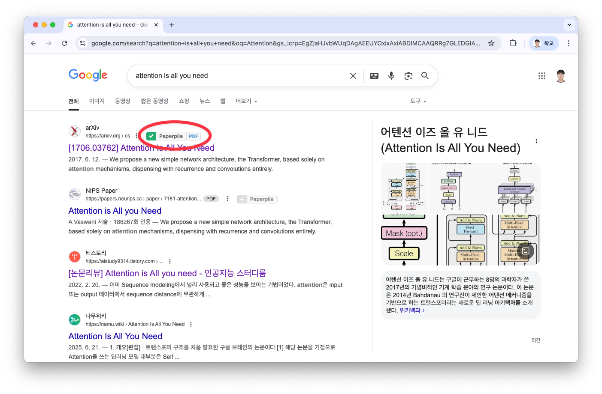The width and height of the screenshot is (602, 394).
Task: Reload the current page
Action: pyautogui.click(x=64, y=43)
